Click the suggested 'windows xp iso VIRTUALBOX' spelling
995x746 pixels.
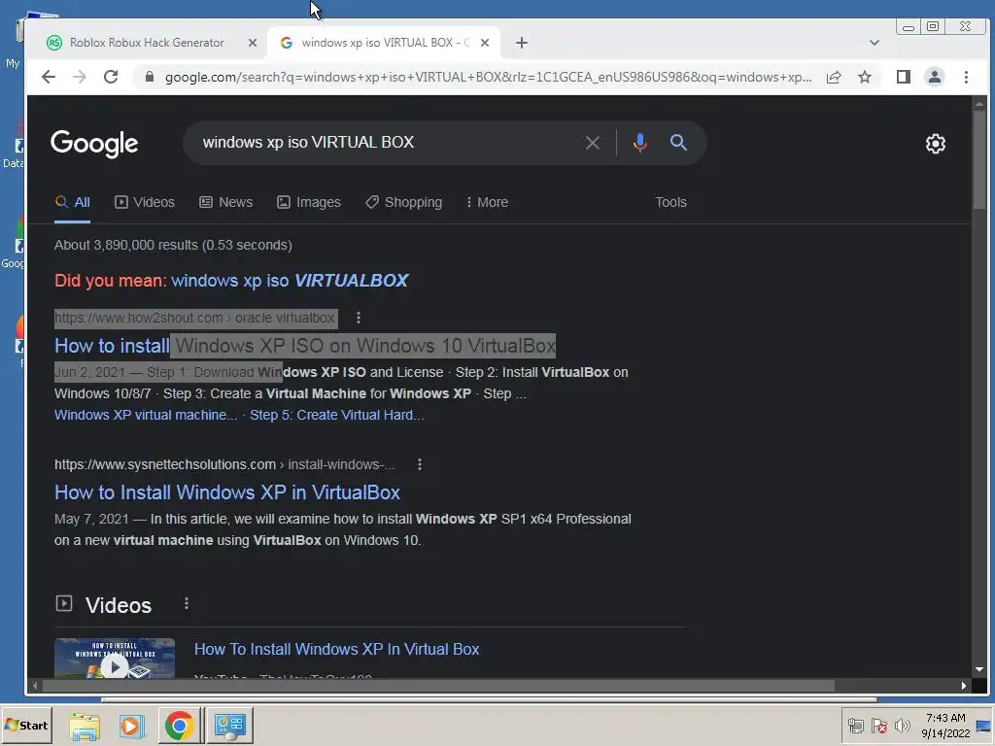click(x=290, y=281)
